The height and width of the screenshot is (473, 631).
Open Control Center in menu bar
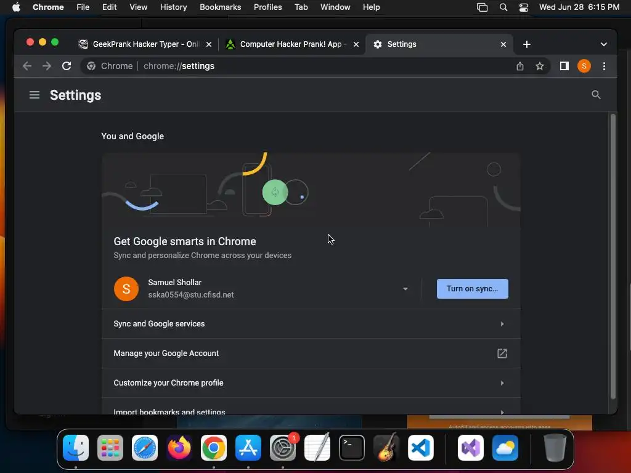click(524, 7)
